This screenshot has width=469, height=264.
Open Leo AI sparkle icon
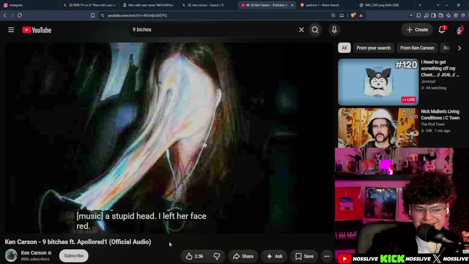(x=448, y=15)
